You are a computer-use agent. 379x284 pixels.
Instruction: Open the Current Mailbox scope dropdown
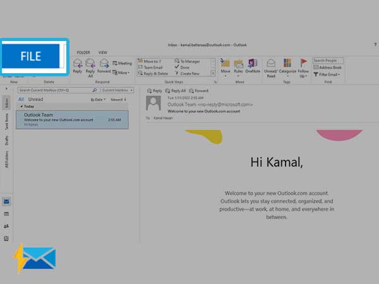coord(117,90)
